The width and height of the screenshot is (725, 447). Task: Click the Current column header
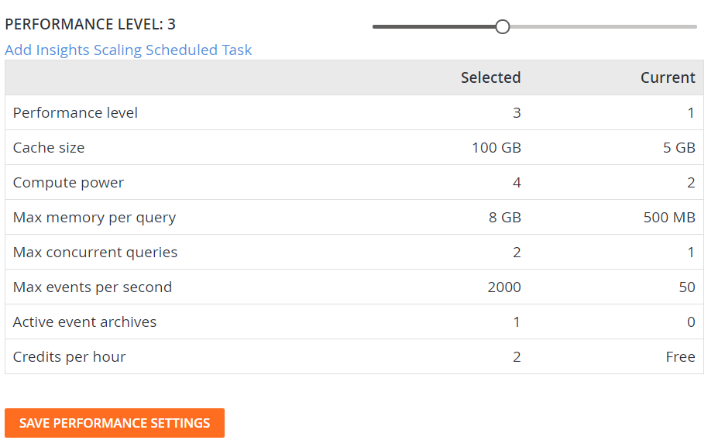[x=668, y=77]
